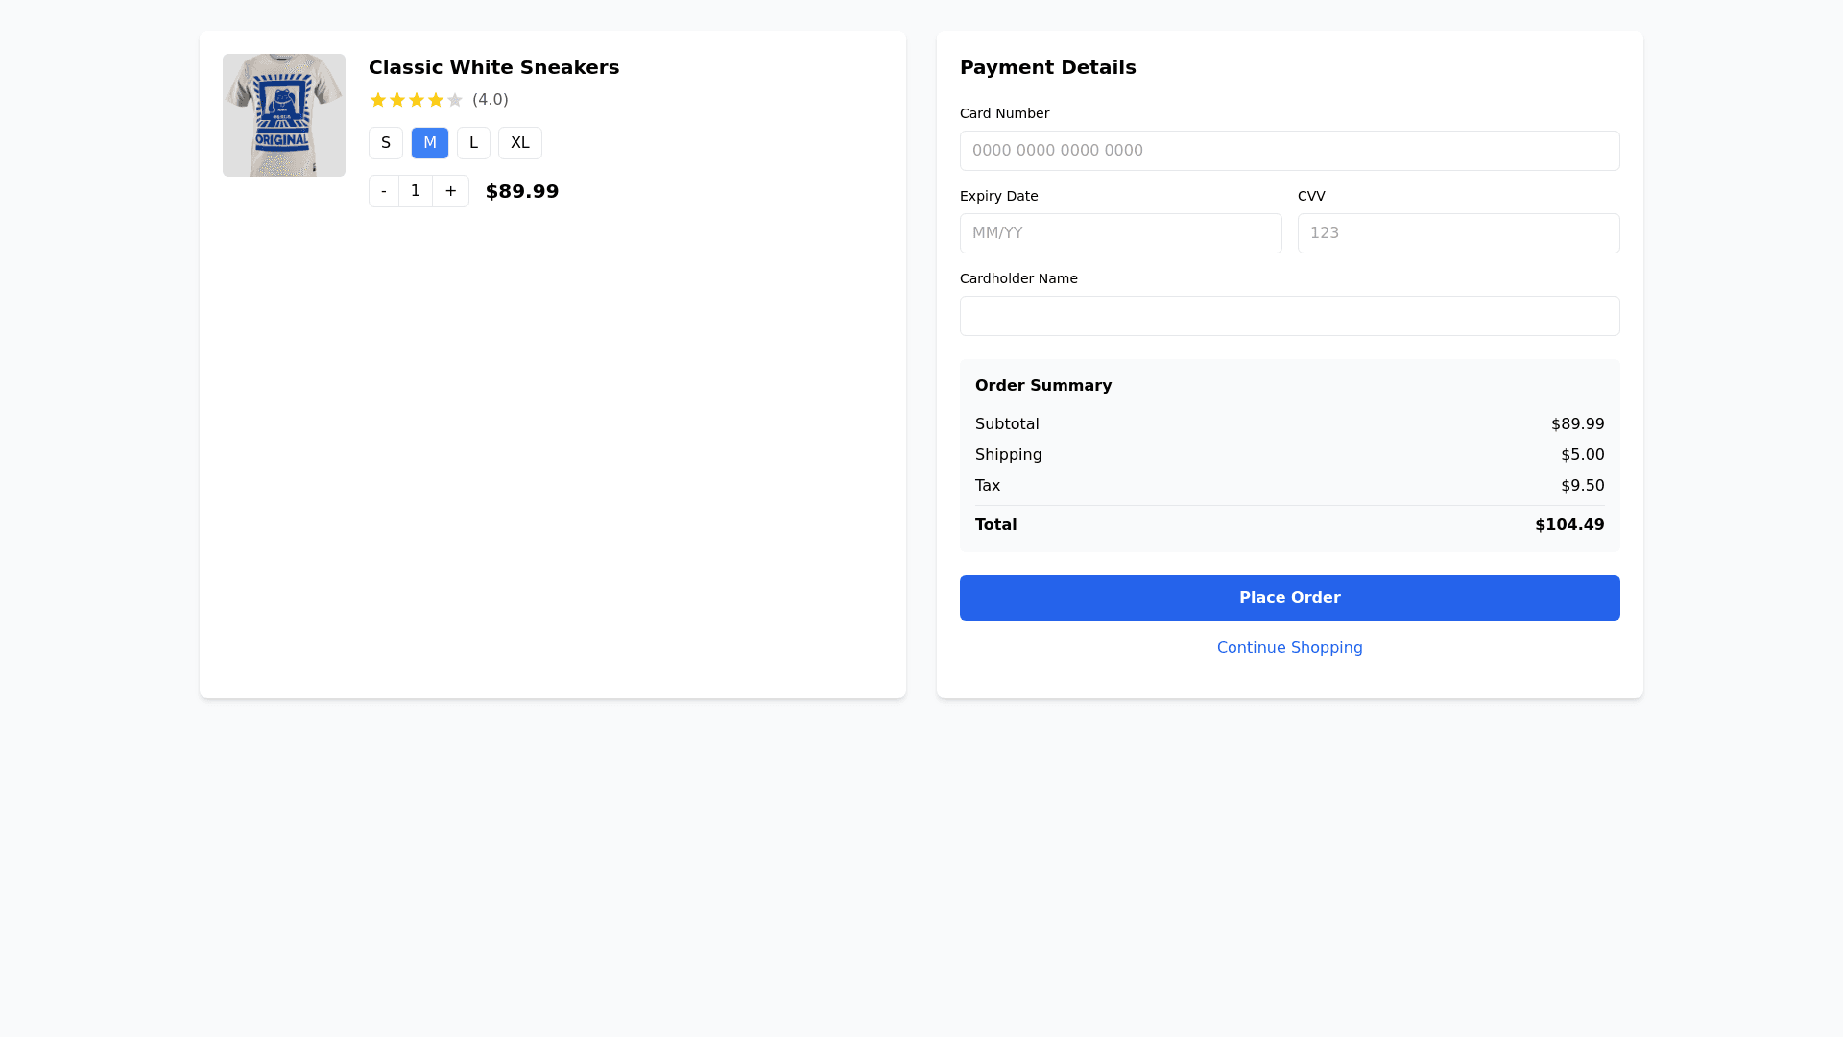Click the Place Order button
Image resolution: width=1843 pixels, height=1037 pixels.
click(x=1289, y=597)
